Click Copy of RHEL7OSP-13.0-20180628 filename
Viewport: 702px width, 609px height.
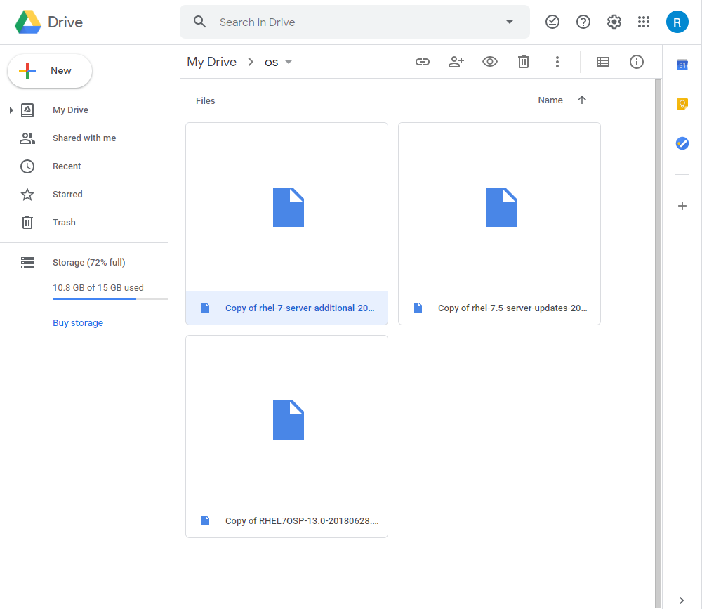pos(302,521)
